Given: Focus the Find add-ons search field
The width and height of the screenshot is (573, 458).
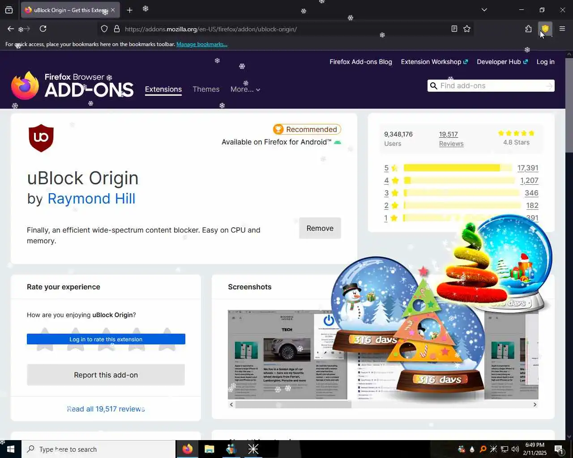Looking at the screenshot, I should point(490,86).
